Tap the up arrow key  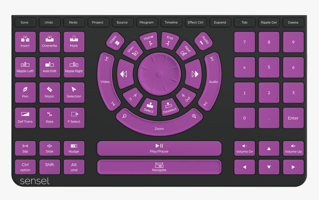tap(269, 148)
